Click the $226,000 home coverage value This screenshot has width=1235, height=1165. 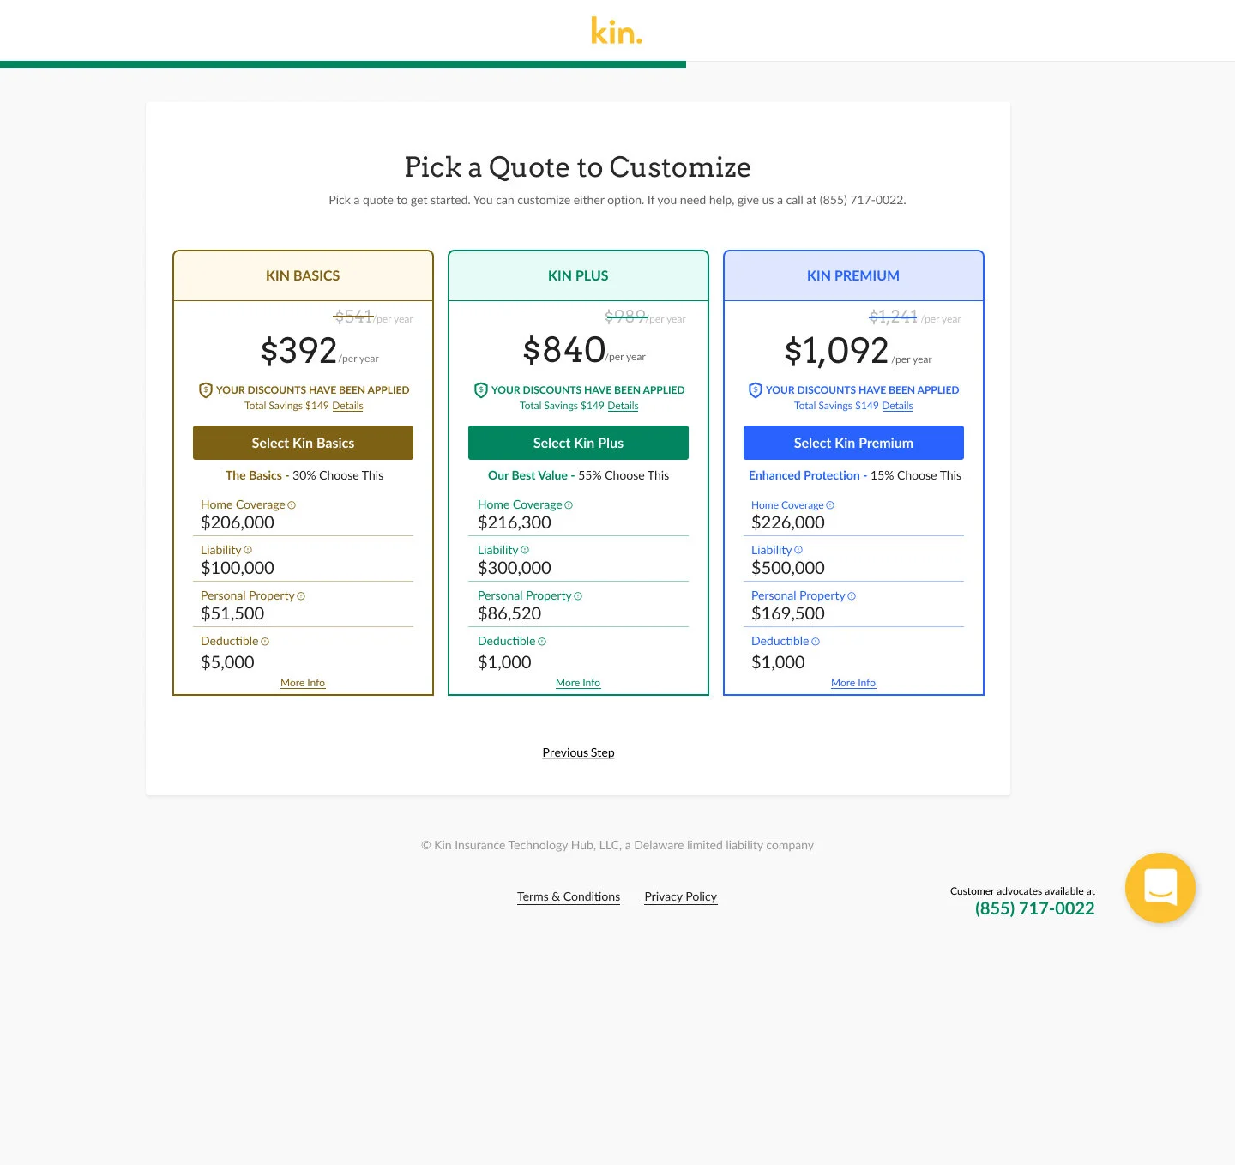pos(788,522)
